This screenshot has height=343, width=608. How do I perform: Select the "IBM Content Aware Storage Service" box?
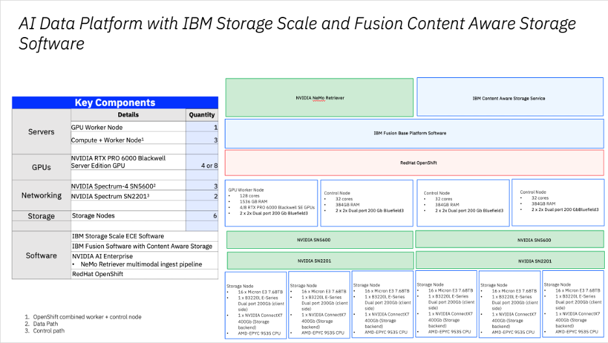pyautogui.click(x=510, y=97)
